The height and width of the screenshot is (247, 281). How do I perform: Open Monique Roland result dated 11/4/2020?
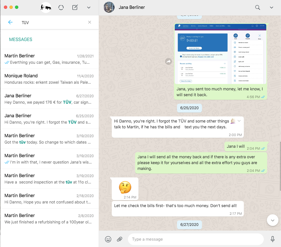(49, 79)
